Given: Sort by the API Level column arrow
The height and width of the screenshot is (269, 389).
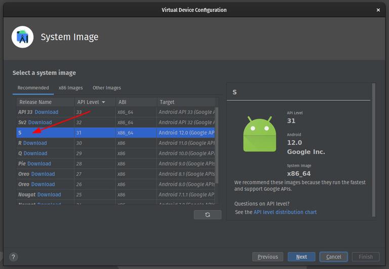Looking at the screenshot, I should pos(103,102).
